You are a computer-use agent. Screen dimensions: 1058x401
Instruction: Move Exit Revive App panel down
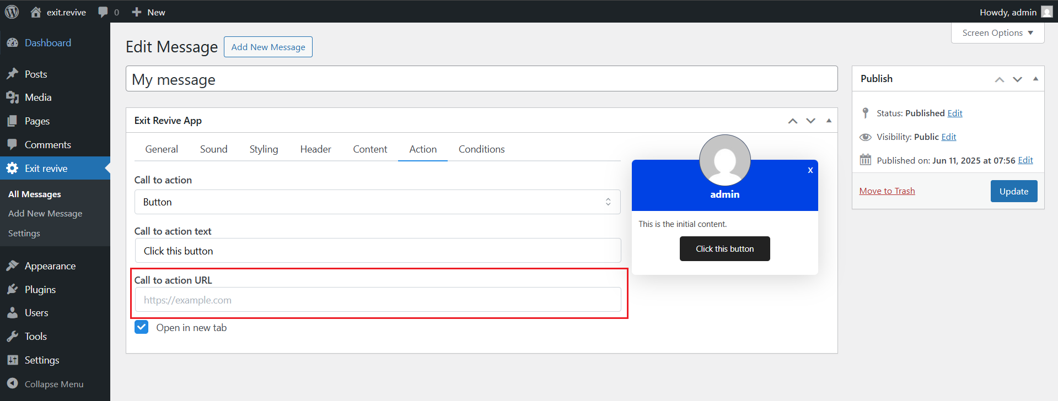coord(810,121)
